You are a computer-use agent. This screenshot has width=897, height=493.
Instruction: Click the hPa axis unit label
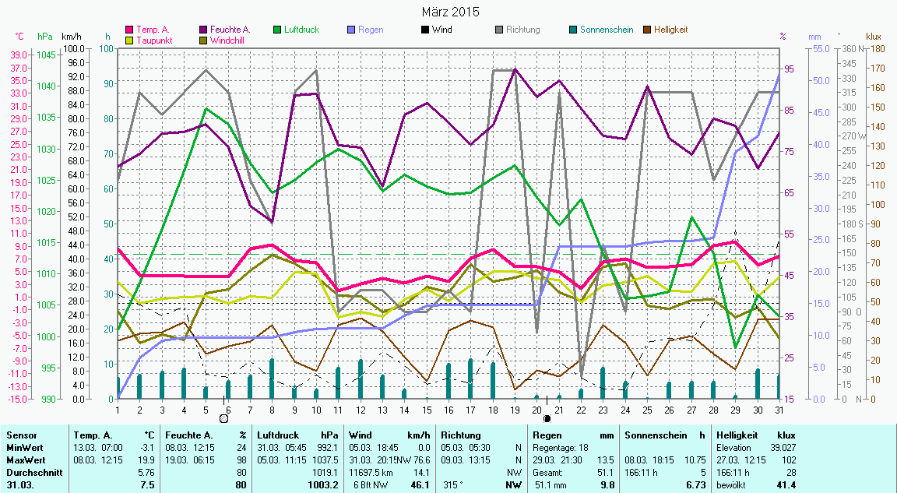pyautogui.click(x=45, y=37)
